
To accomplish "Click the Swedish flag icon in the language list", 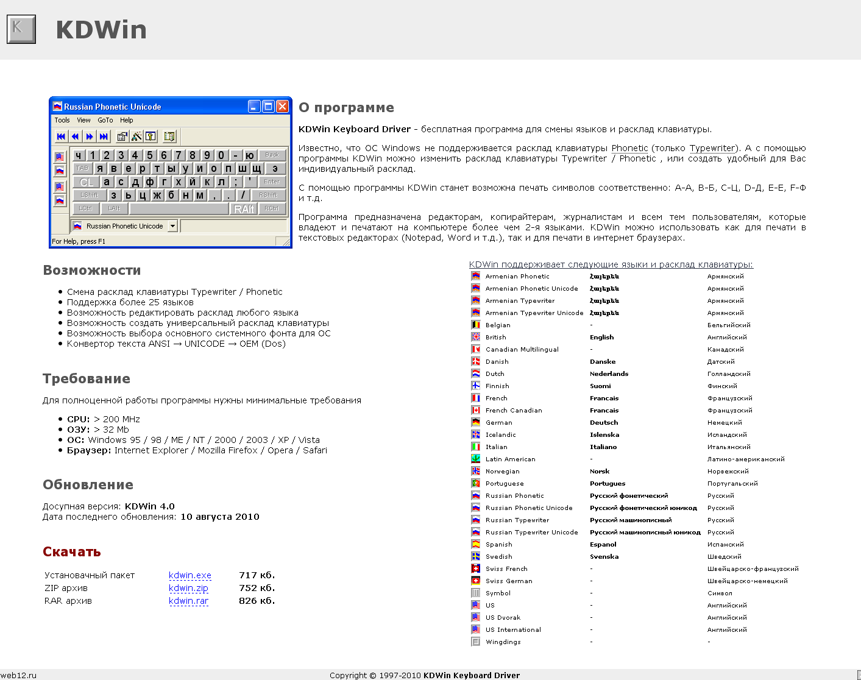I will (475, 556).
